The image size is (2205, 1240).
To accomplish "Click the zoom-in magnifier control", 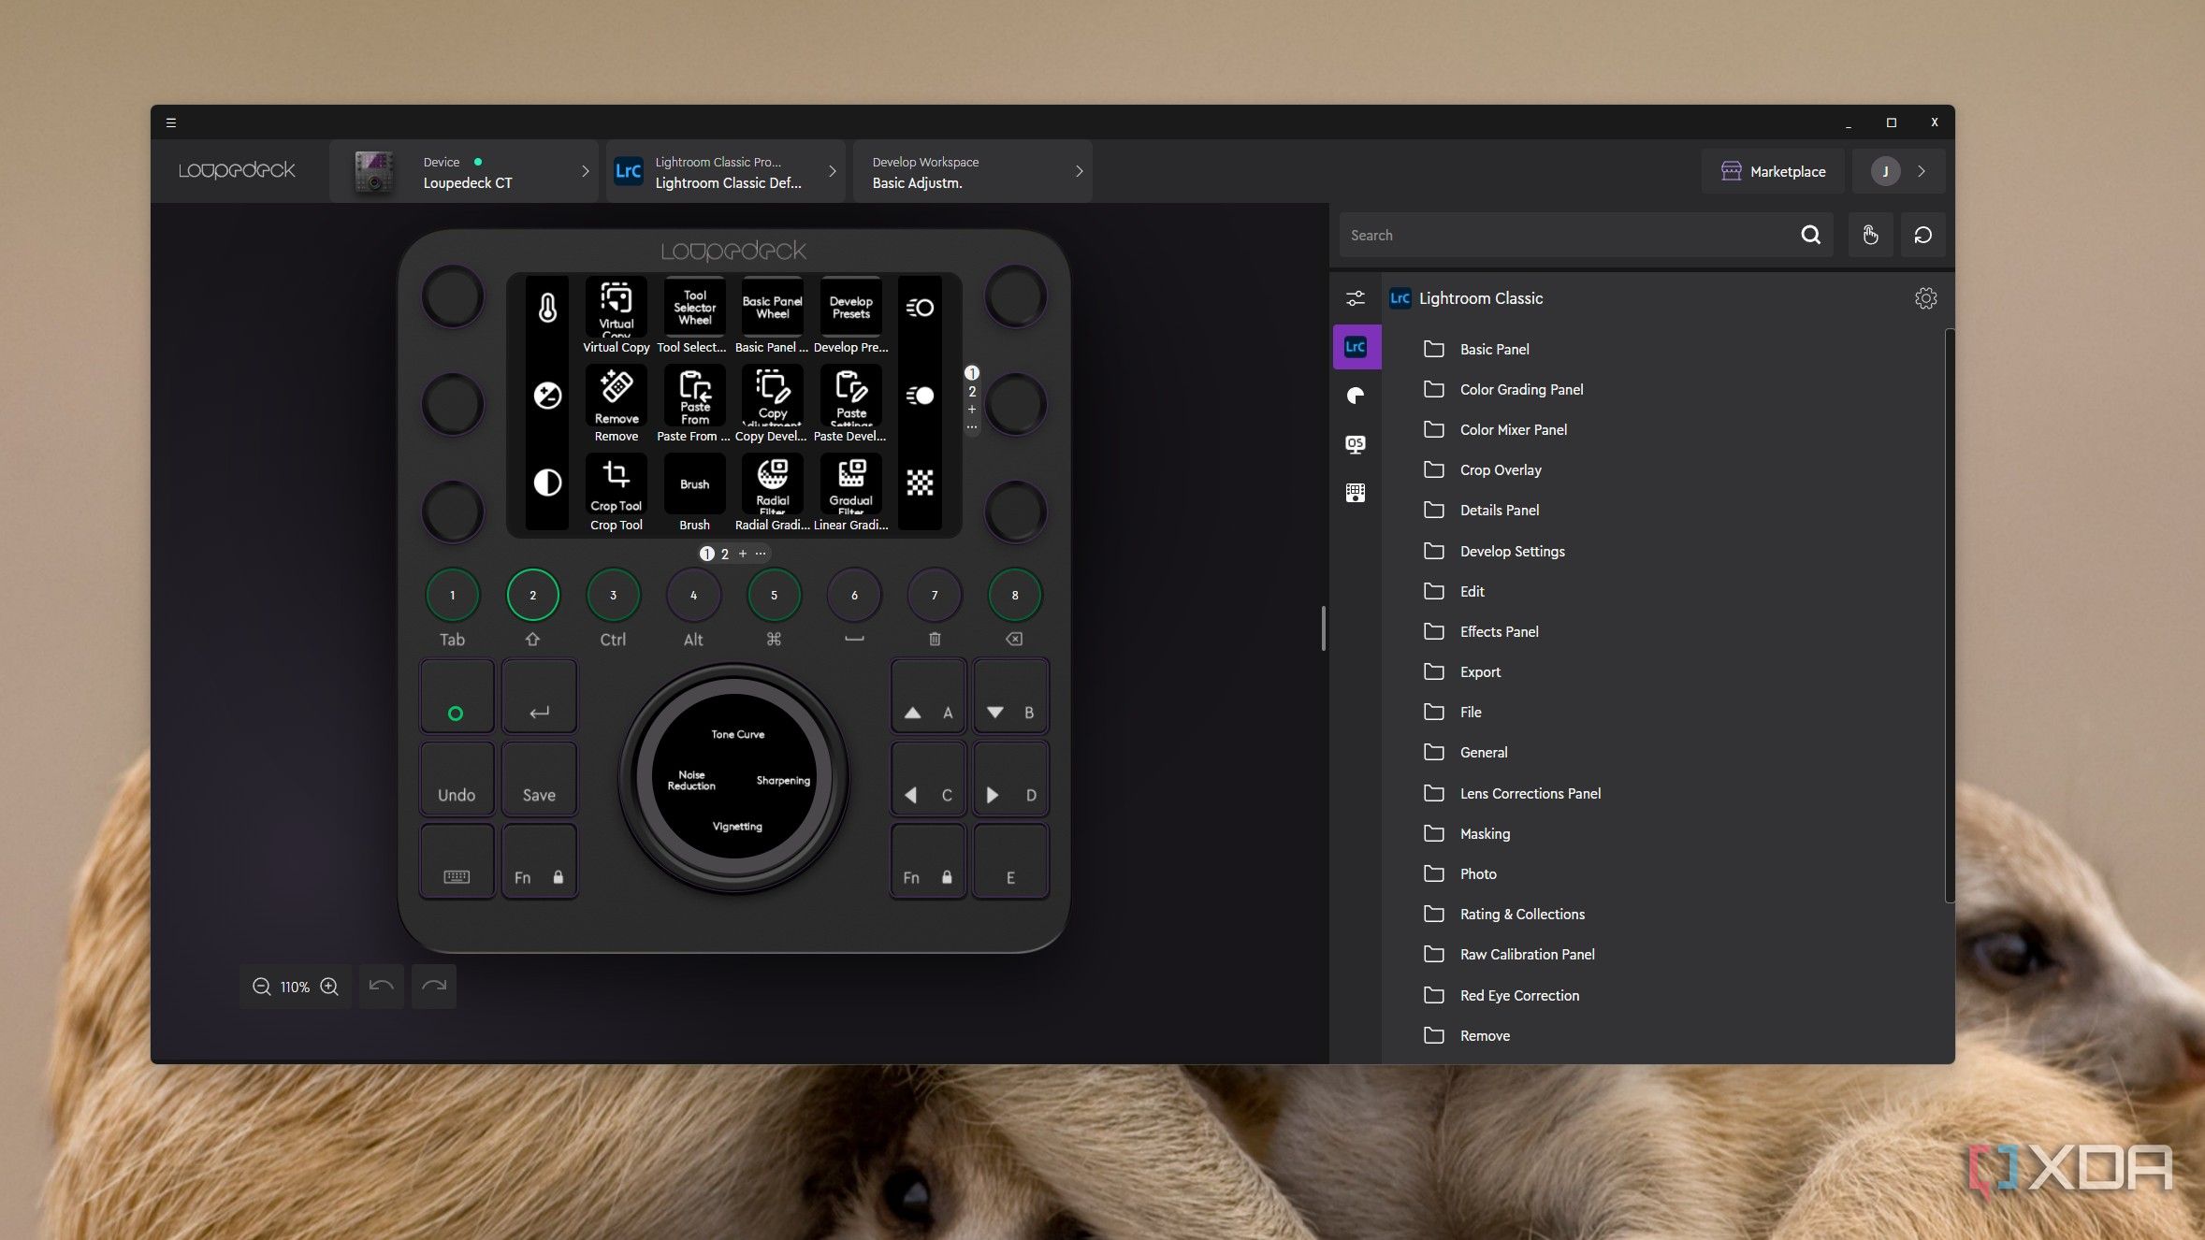I will pyautogui.click(x=329, y=986).
